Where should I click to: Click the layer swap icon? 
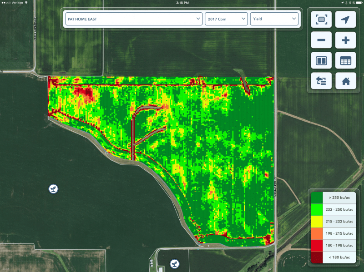[x=321, y=81]
